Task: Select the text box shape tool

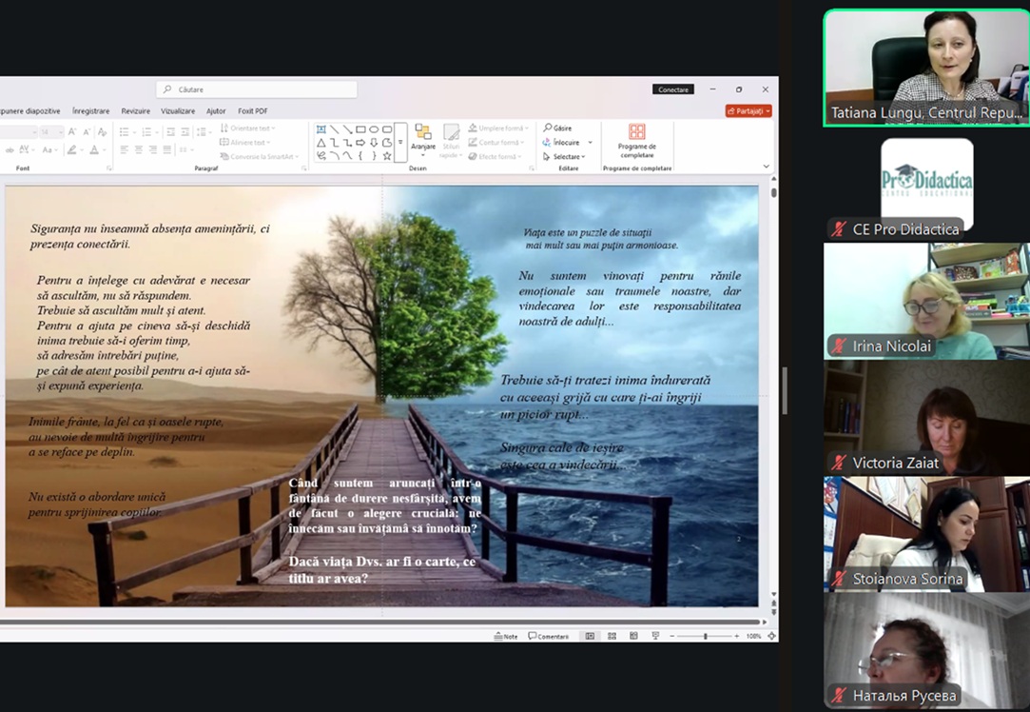Action: tap(321, 129)
